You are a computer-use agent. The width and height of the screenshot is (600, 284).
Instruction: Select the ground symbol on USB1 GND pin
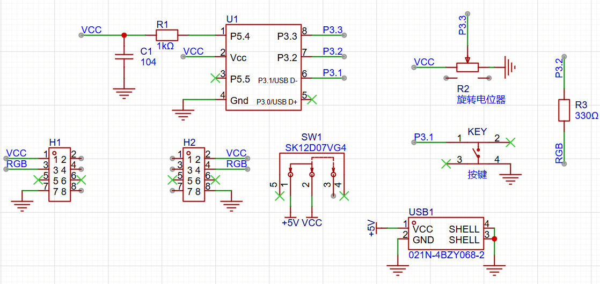398,271
